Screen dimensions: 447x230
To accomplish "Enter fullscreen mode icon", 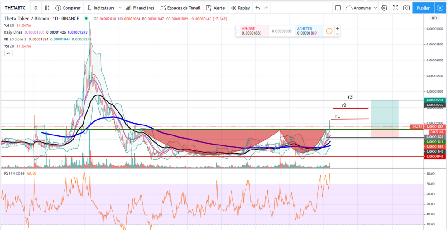I will tap(395, 8).
